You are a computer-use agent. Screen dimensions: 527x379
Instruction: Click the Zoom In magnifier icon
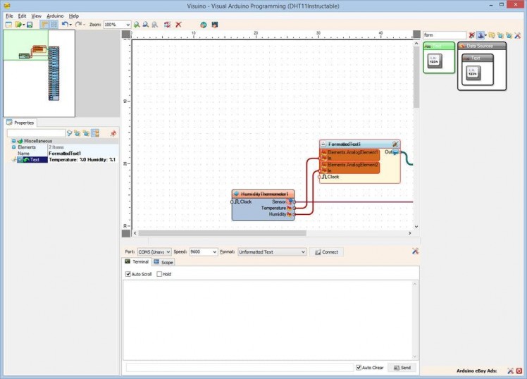click(x=137, y=25)
